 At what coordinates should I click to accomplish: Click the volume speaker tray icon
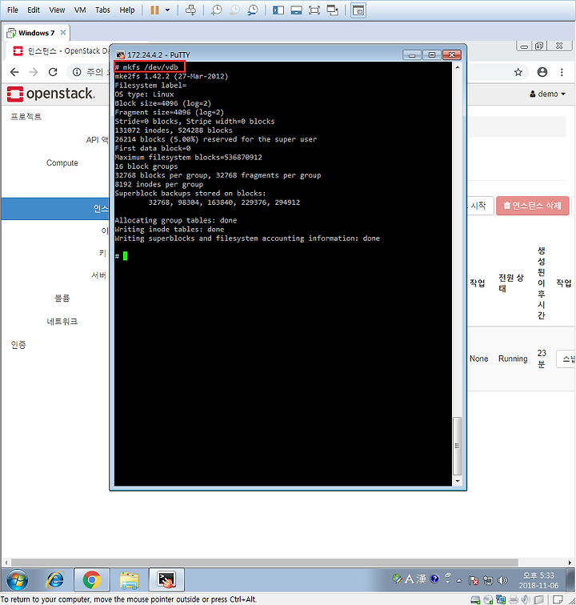[502, 580]
